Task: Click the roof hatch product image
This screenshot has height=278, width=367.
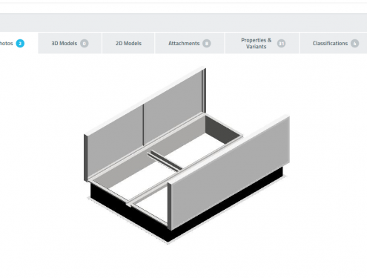Action: coord(187,155)
